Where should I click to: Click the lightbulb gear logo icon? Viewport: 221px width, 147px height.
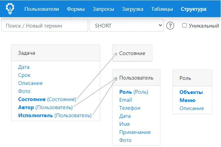point(10,9)
